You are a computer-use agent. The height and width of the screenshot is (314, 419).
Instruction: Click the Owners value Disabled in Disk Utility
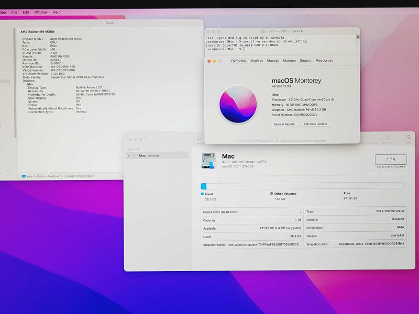398,219
